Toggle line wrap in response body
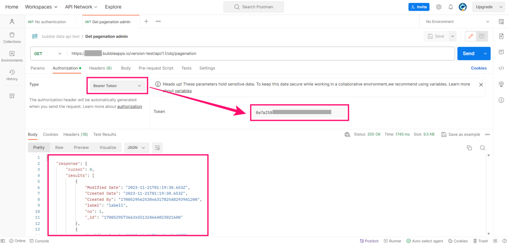509x245 pixels. (x=157, y=148)
